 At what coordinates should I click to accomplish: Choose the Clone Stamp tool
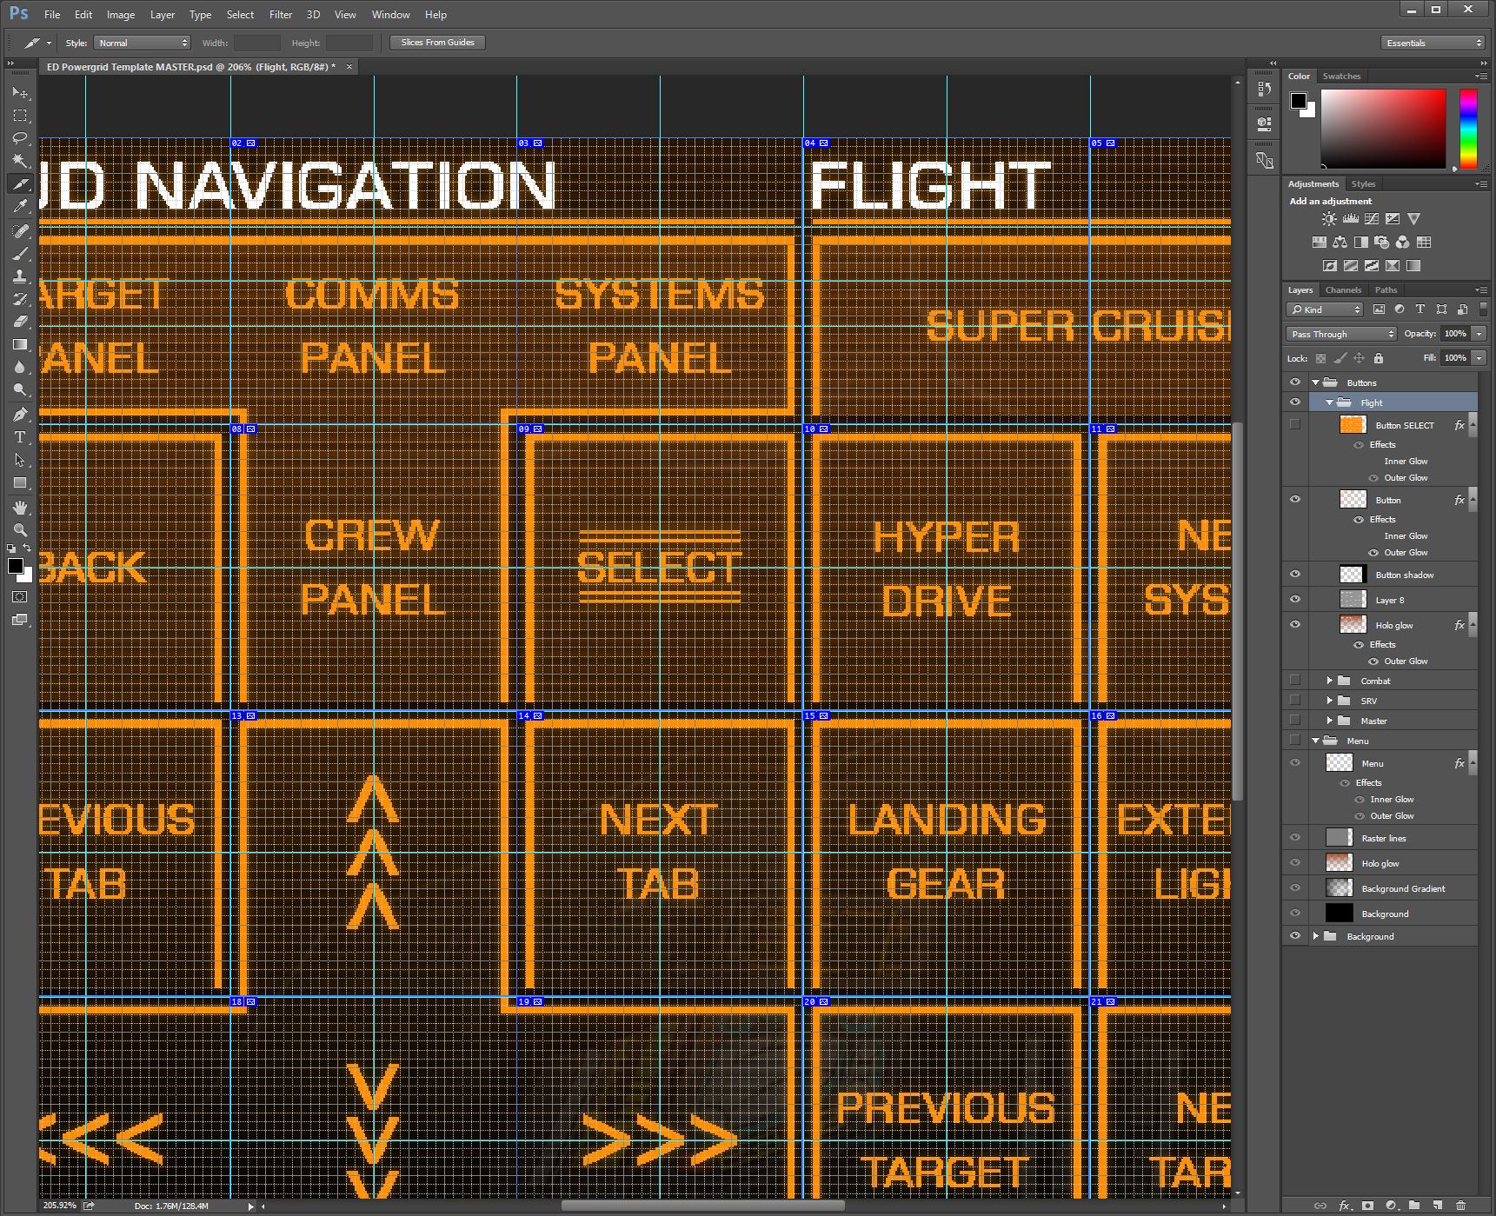[x=20, y=276]
